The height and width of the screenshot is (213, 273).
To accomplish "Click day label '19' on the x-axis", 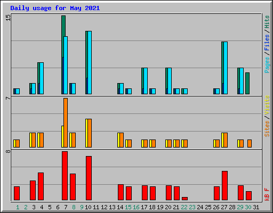I will [x=160, y=207].
